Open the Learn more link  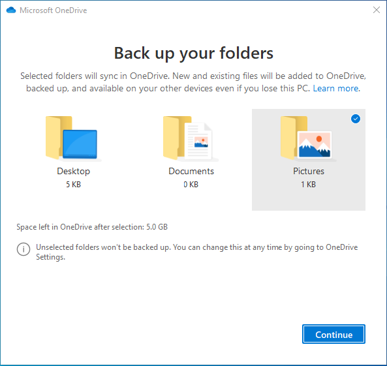(336, 88)
